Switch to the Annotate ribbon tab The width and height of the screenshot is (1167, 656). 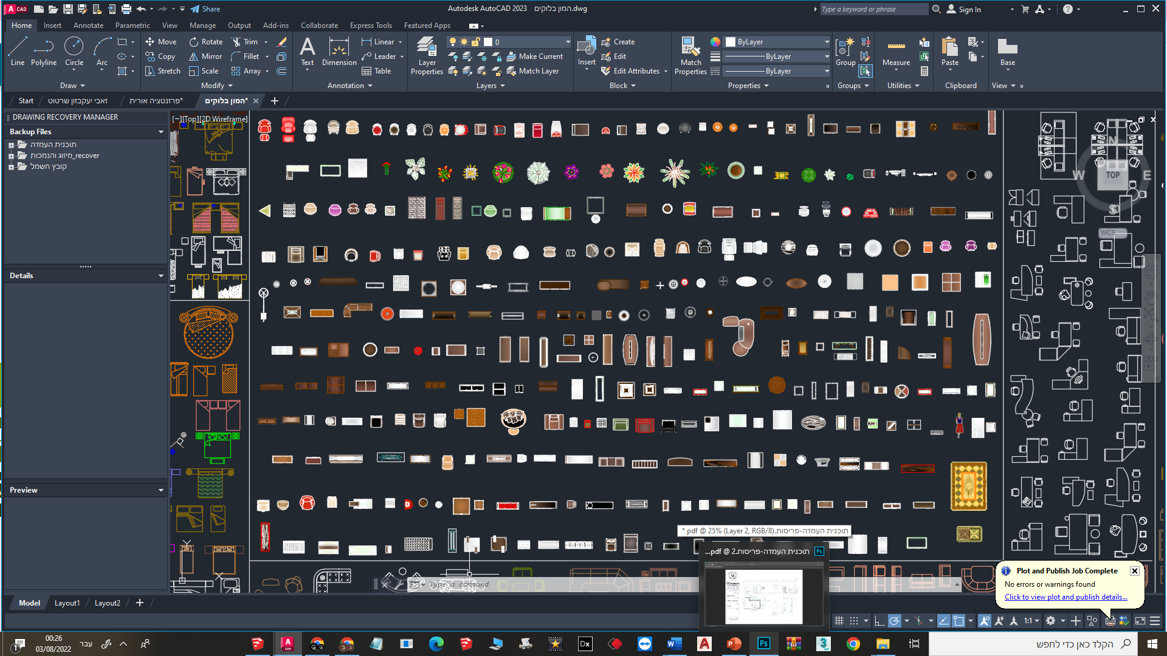[x=88, y=25]
